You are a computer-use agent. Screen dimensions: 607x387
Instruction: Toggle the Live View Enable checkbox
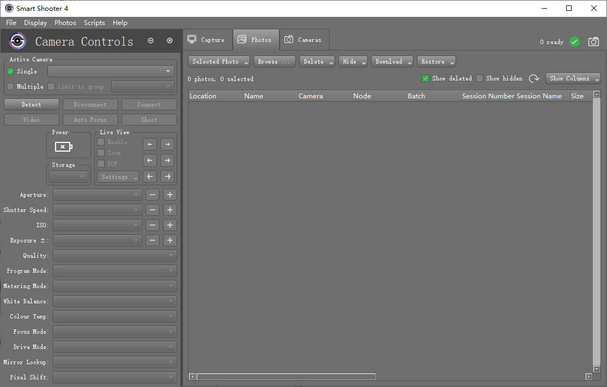click(x=101, y=142)
